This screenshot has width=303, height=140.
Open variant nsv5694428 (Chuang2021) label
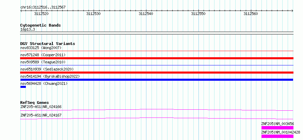(44, 83)
